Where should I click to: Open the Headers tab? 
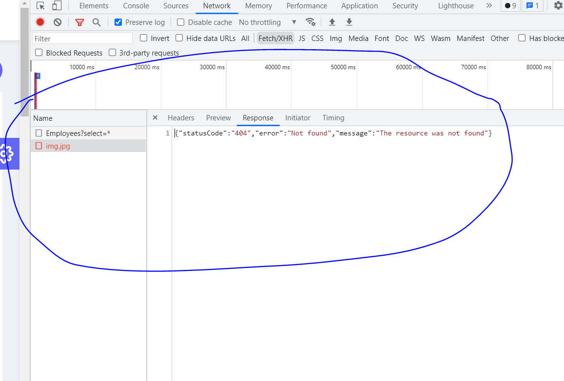point(180,117)
